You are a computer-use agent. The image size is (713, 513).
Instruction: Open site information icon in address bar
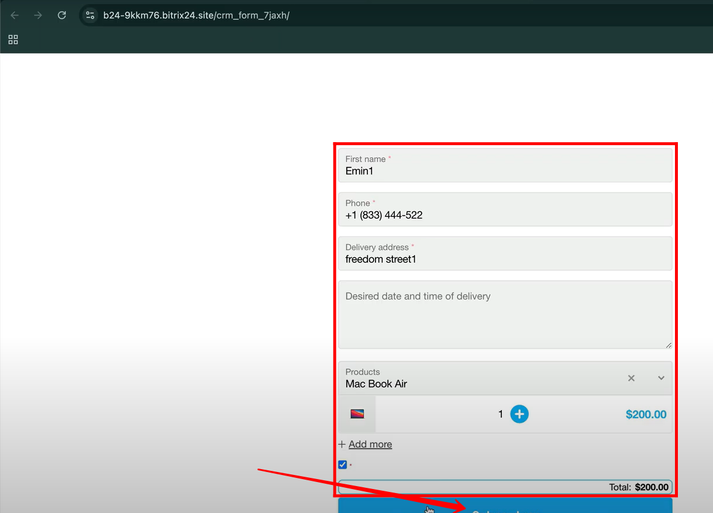point(90,15)
